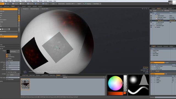This screenshot has height=99, width=176.
Task: Toggle Snapping in the toolbar
Action: 88,4
